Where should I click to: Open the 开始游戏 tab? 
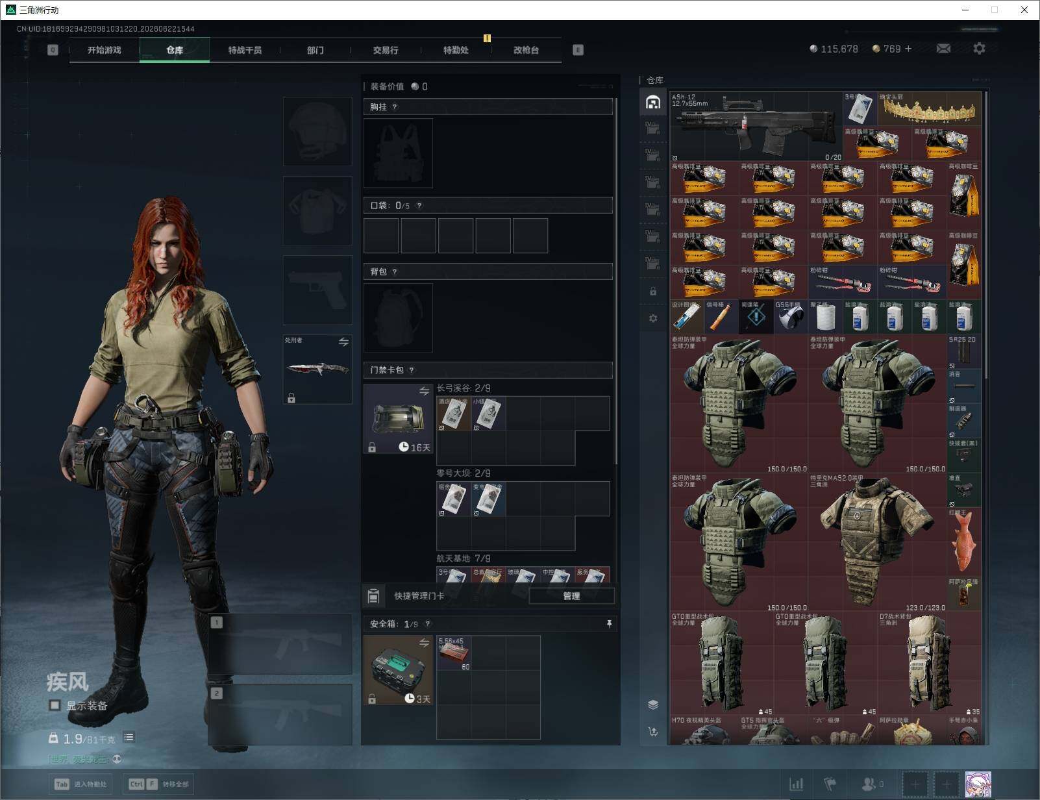pyautogui.click(x=105, y=50)
